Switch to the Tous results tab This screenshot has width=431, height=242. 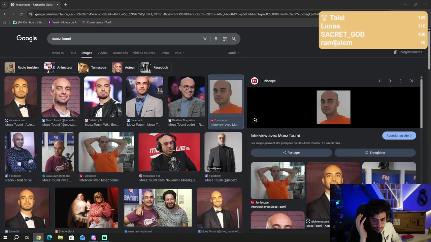[x=72, y=53]
